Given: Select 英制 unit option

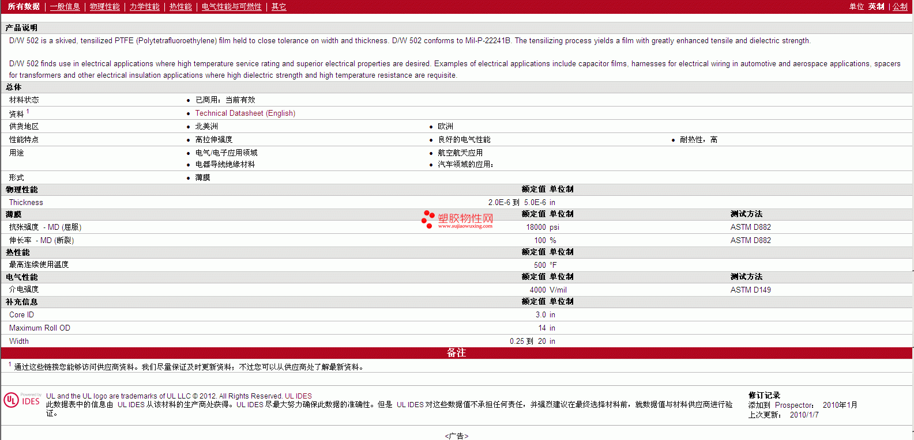Looking at the screenshot, I should point(876,6).
